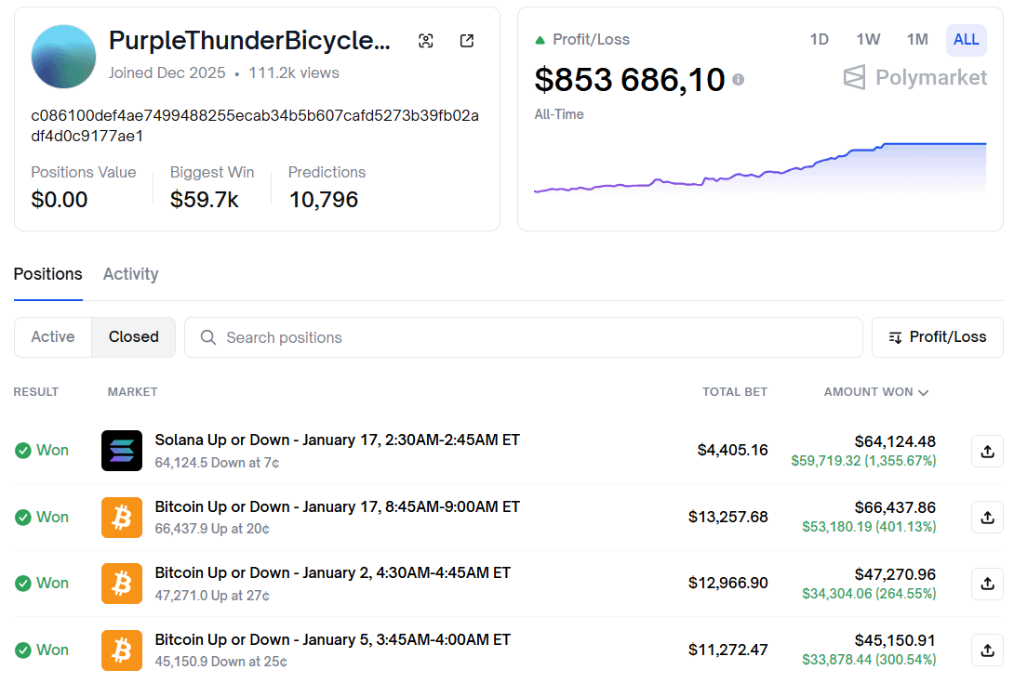The image size is (1014, 683).
Task: Click the profit/loss line chart
Action: point(760,168)
